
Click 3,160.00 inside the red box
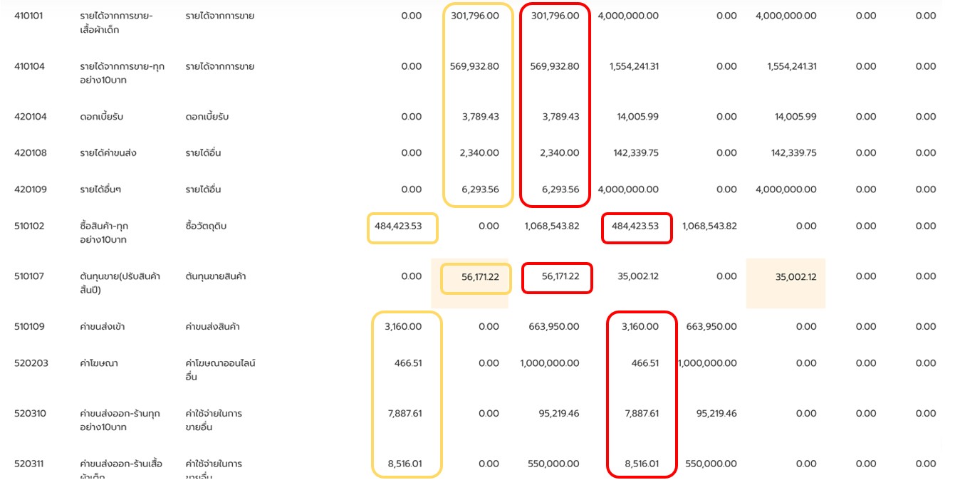pyautogui.click(x=641, y=327)
